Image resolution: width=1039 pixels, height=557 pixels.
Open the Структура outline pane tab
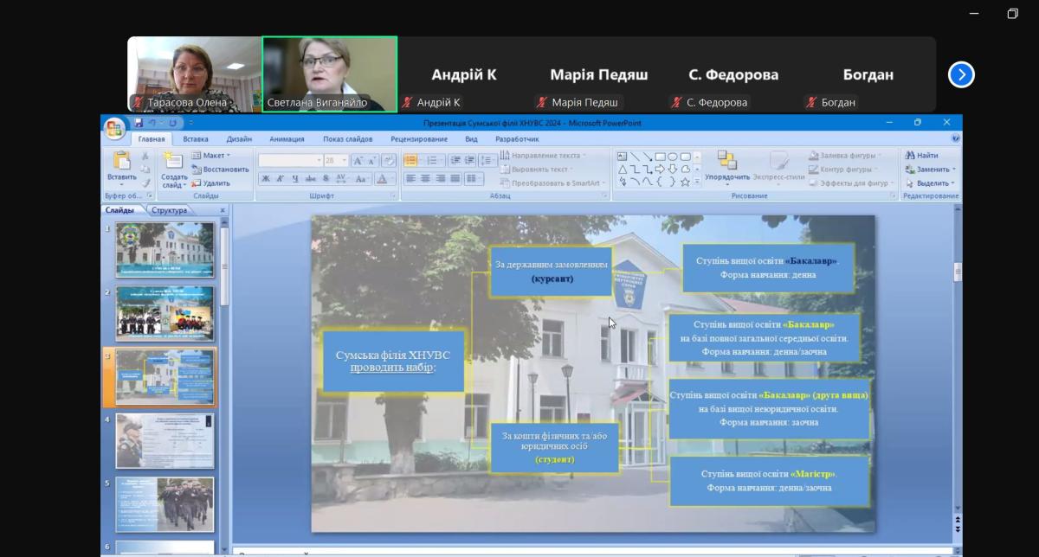[170, 210]
